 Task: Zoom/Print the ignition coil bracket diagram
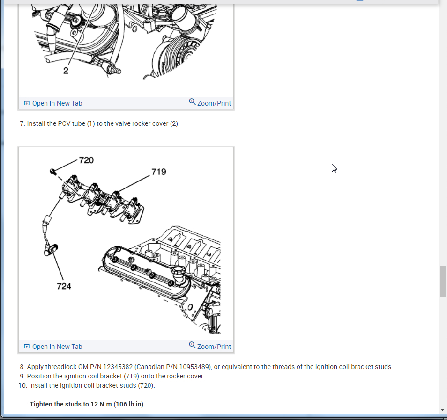click(x=210, y=346)
